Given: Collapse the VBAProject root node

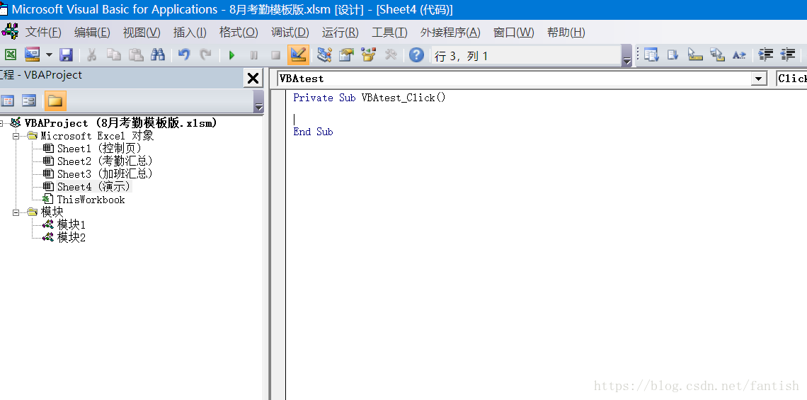Looking at the screenshot, I should pos(1,124).
